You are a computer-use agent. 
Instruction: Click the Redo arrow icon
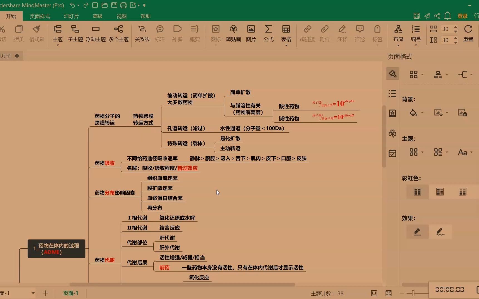click(x=86, y=5)
